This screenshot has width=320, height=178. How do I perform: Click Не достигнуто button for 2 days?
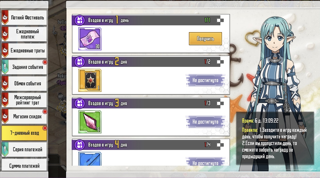205,80
